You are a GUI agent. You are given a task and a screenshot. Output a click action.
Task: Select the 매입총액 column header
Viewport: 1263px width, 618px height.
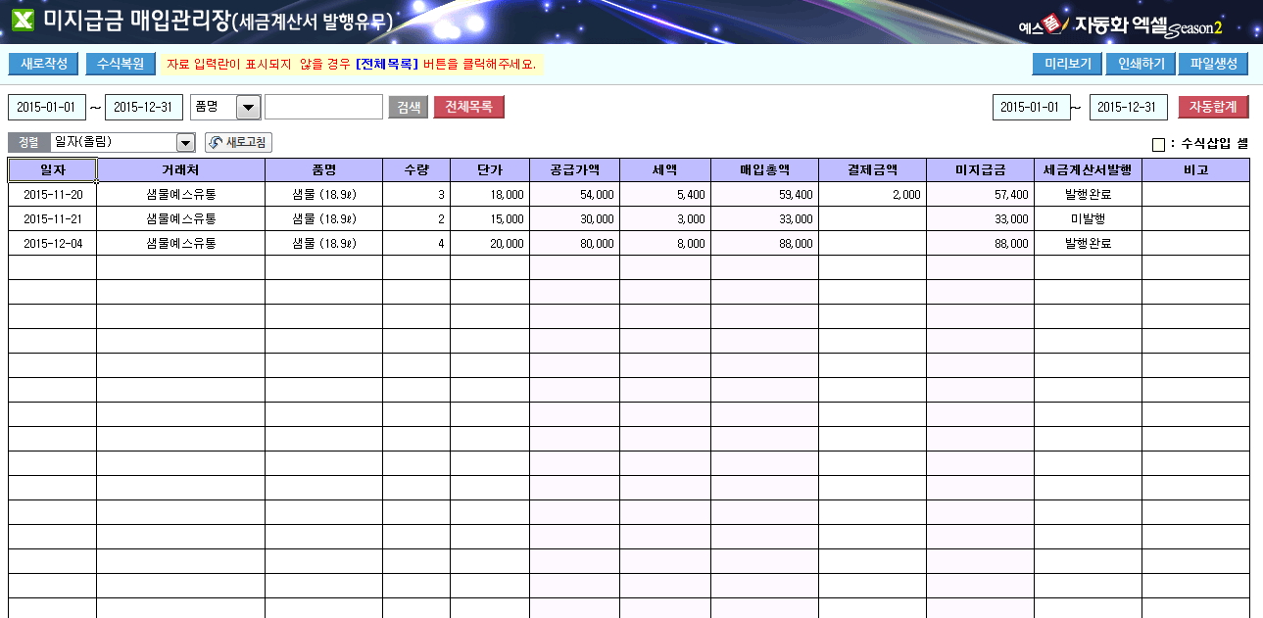coord(764,169)
